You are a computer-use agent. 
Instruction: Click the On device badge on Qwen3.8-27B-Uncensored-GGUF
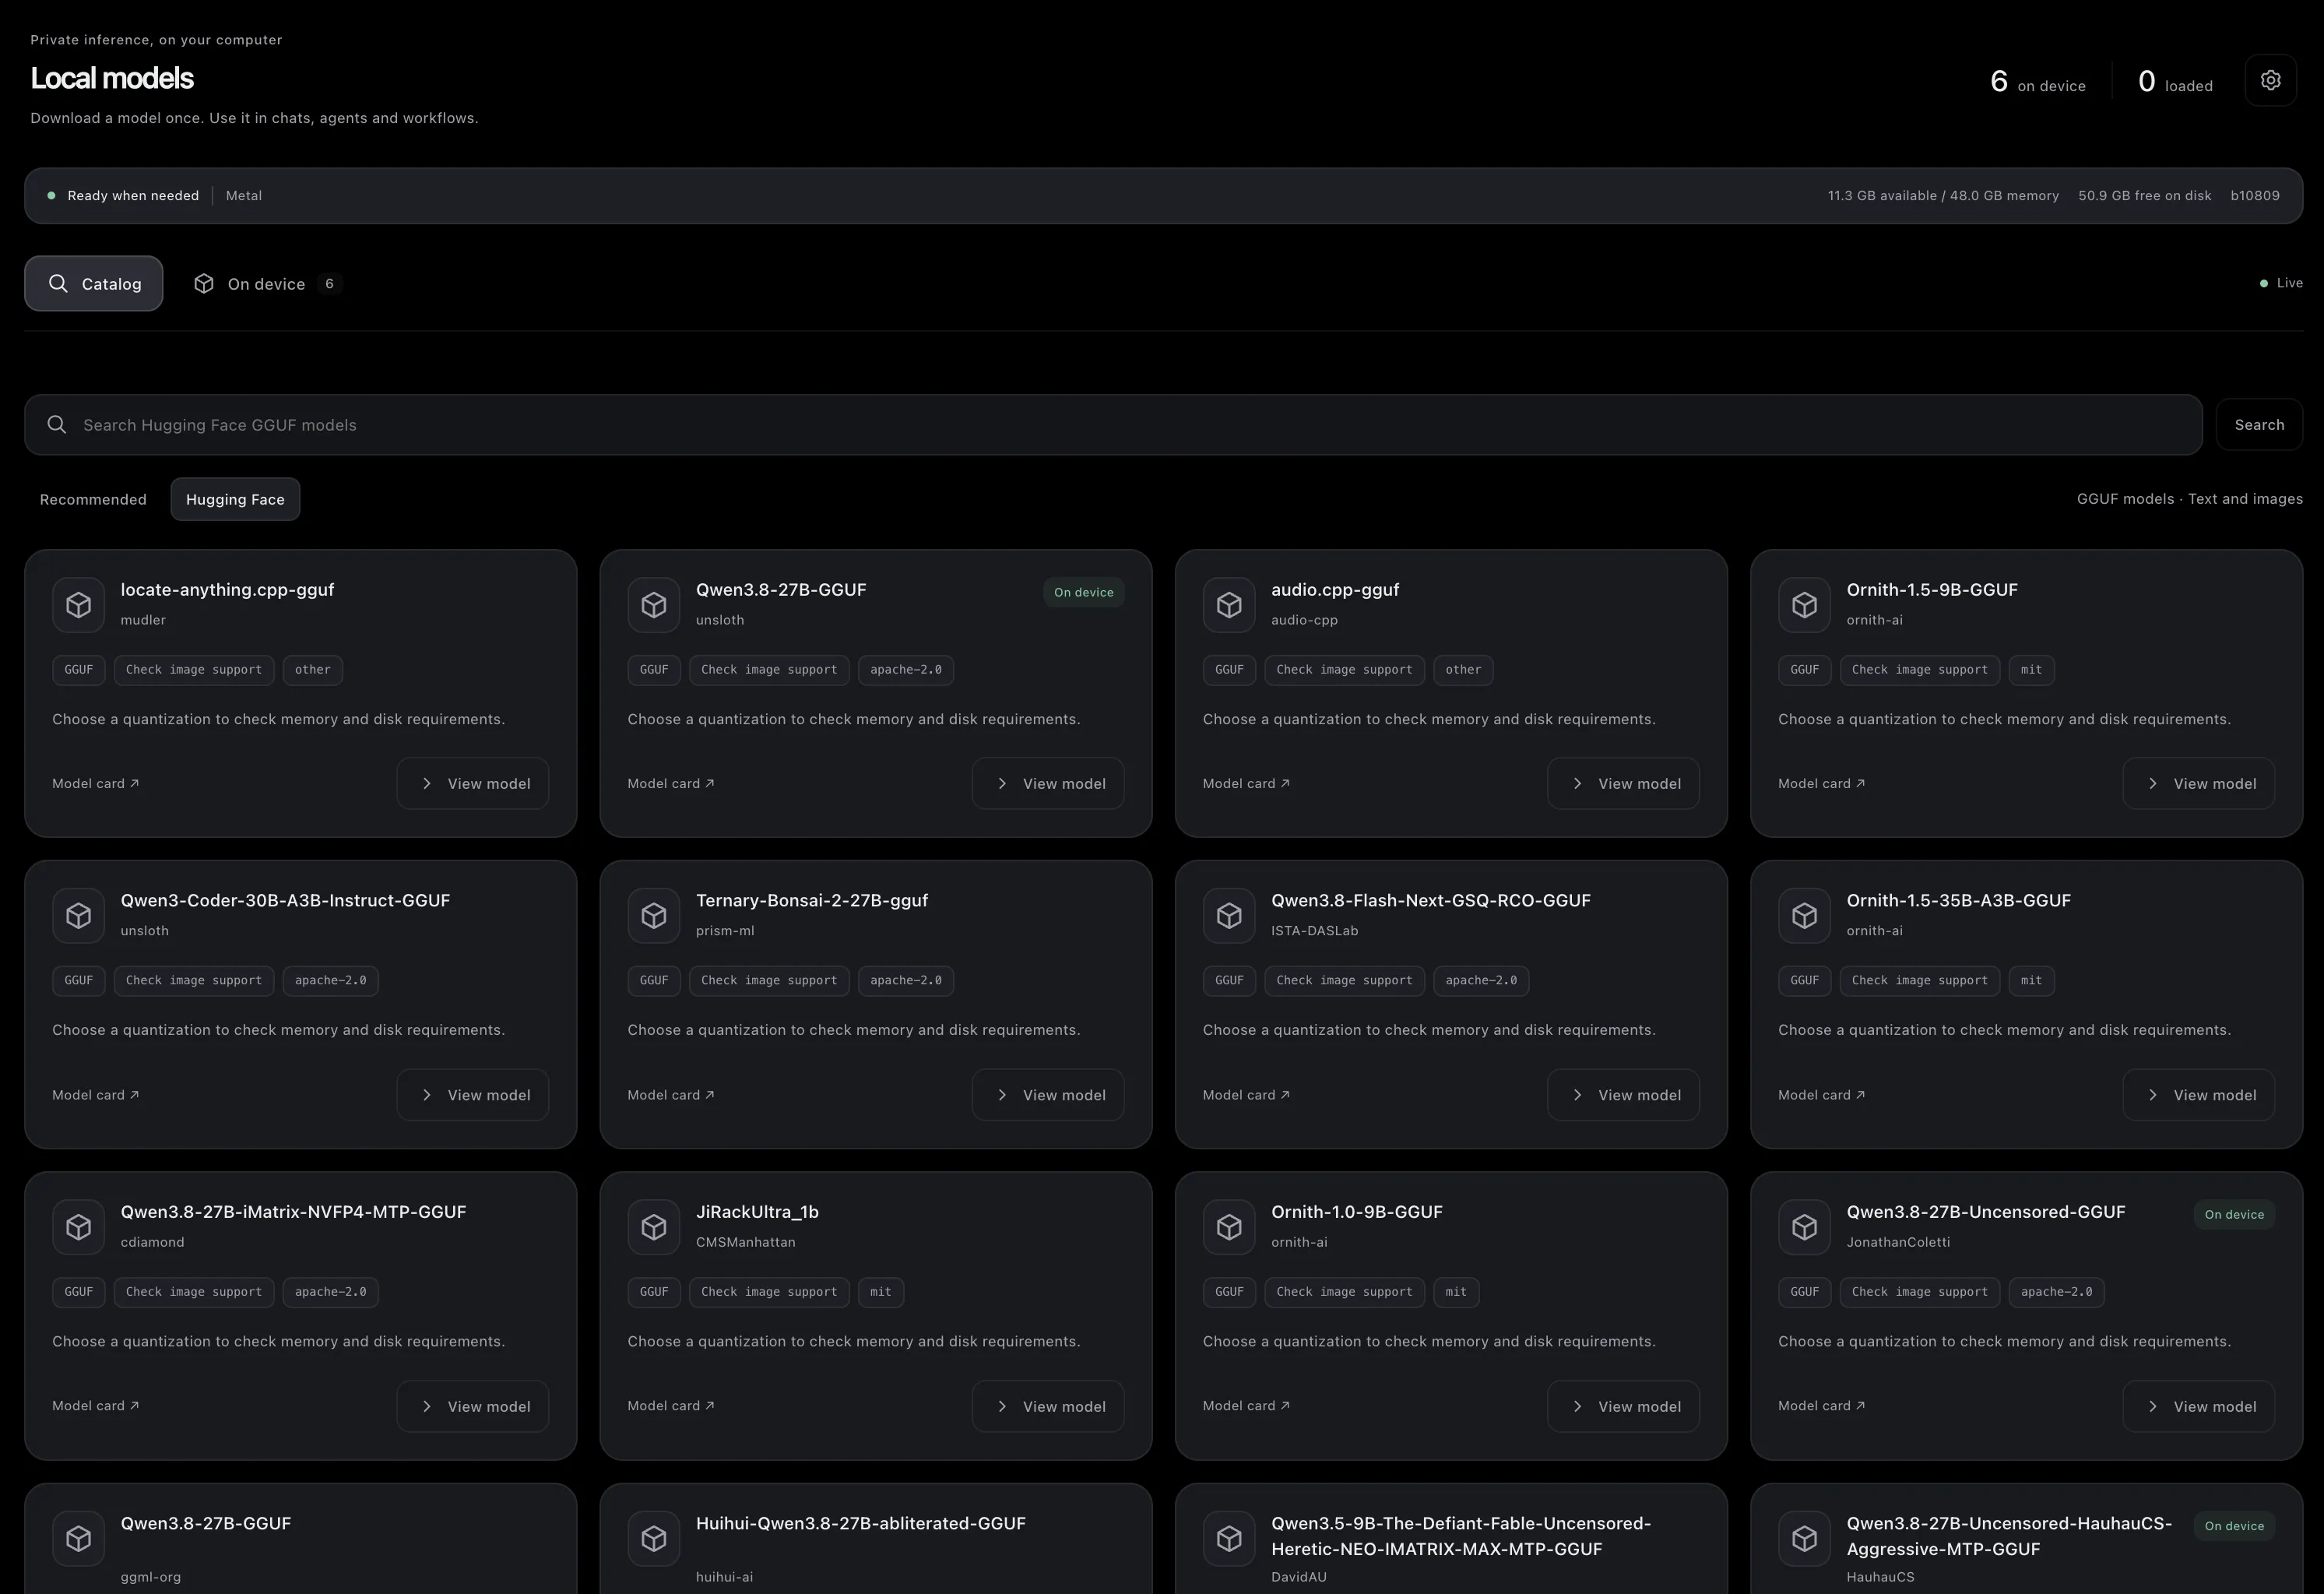click(2234, 1214)
